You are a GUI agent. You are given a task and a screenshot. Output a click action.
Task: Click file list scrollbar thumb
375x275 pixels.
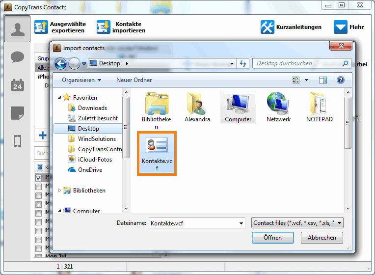pos(348,123)
